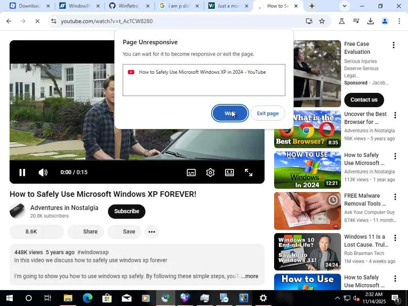Image resolution: width=408 pixels, height=306 pixels.
Task: Open the notification center
Action: [395, 298]
